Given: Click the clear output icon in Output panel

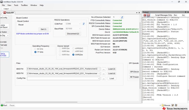Looking at the screenshot, I should (x=148, y=15).
